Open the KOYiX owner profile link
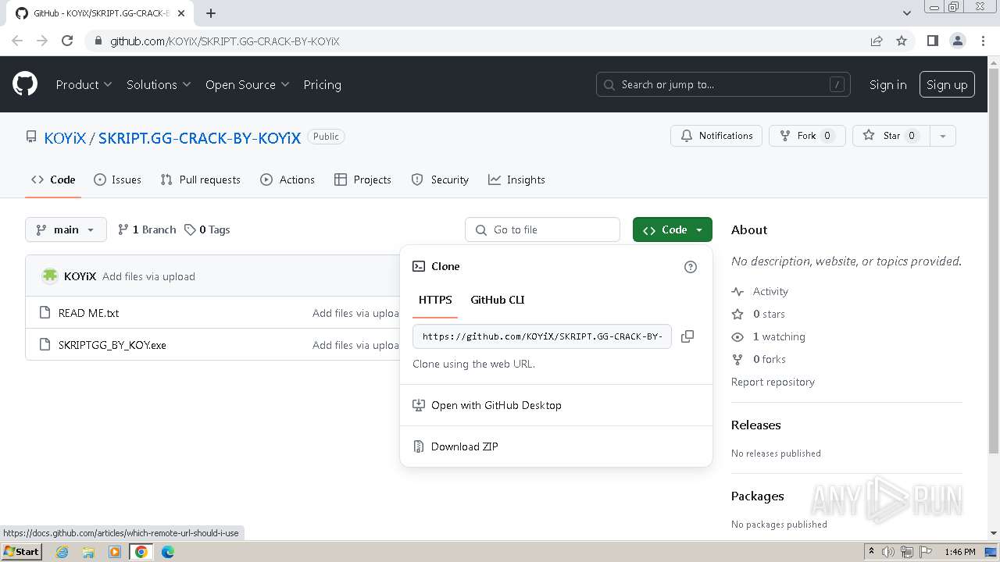 [x=65, y=137]
